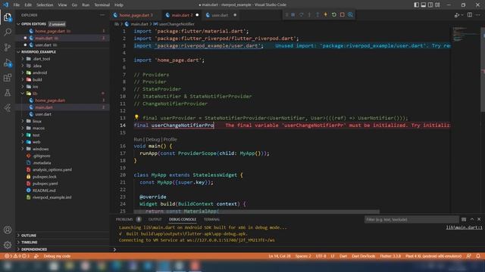
Task: Toggle bottom panel layout icon
Action: click(424, 5)
